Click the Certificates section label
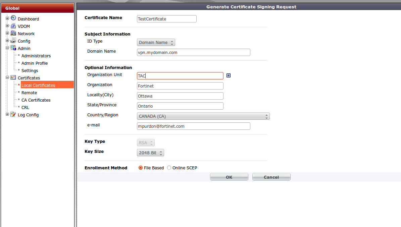Viewport: 401px width, 227px height. 29,78
